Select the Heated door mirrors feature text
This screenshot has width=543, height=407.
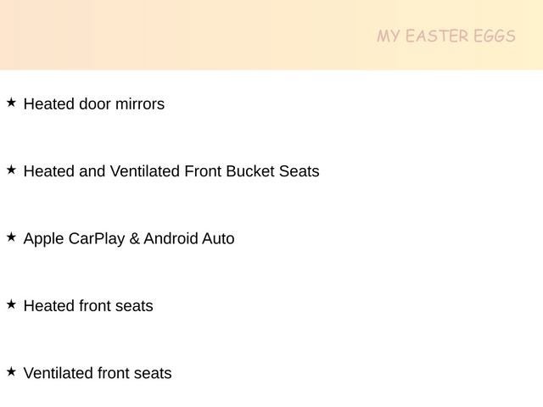point(93,104)
